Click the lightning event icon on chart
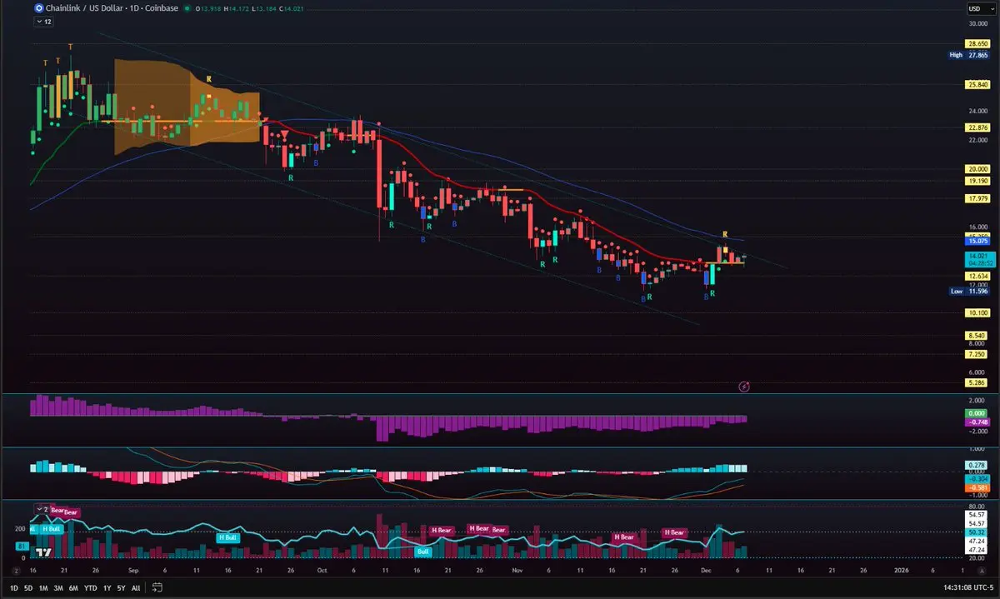Screen dimensions: 1000x599 pos(744,387)
